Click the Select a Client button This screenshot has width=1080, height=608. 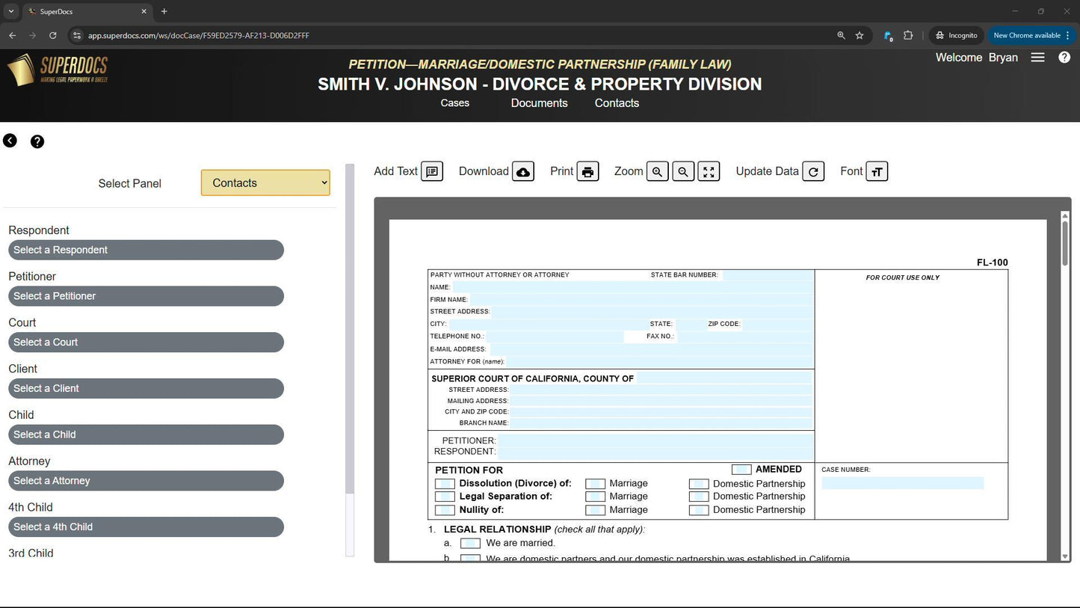(x=146, y=389)
